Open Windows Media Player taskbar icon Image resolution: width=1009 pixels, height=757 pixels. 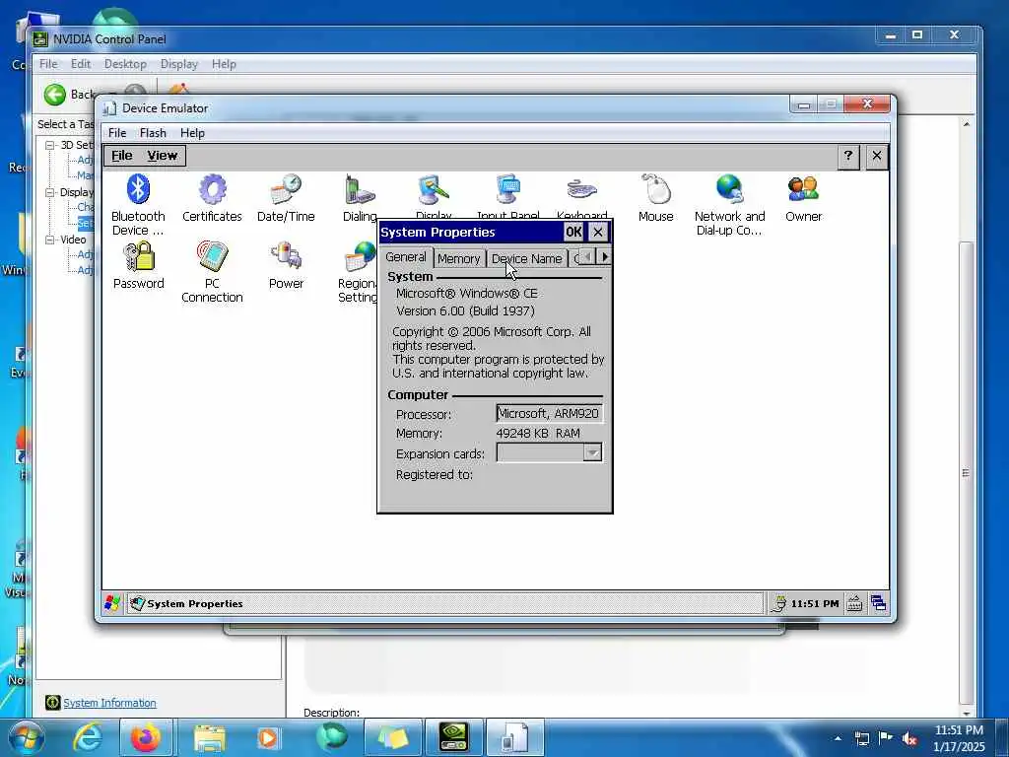click(268, 737)
